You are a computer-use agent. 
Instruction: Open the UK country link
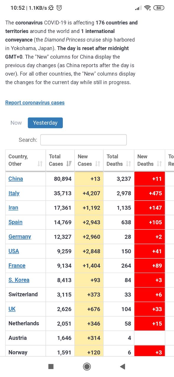coord(12,309)
